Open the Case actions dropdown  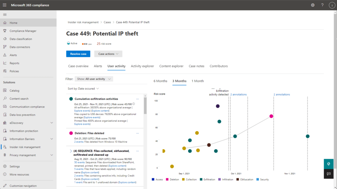click(x=108, y=54)
